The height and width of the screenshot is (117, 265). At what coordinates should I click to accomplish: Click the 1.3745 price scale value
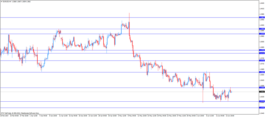coord(262,58)
